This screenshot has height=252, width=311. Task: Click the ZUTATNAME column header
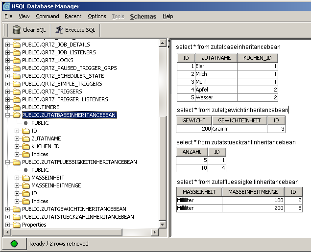coord(216,58)
